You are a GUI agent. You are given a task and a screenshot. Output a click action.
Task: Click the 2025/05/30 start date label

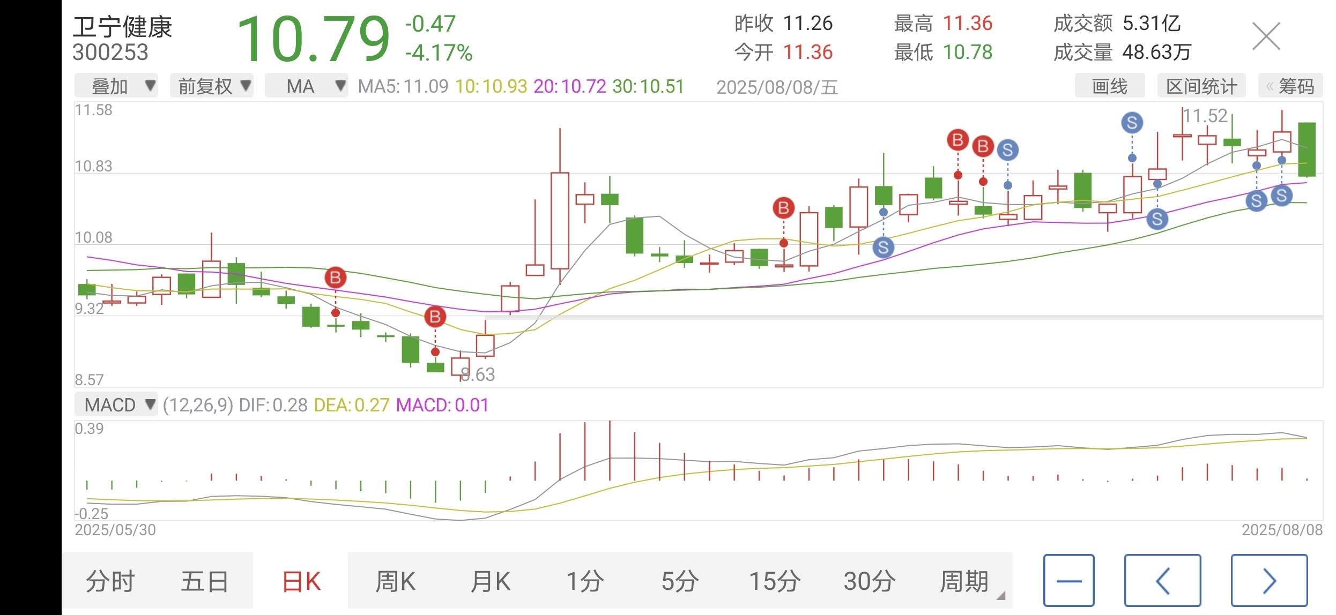(x=115, y=530)
